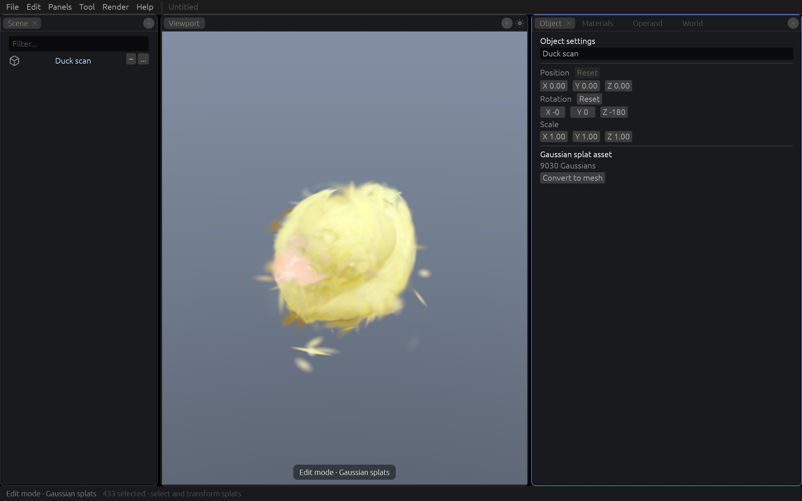The height and width of the screenshot is (501, 802).
Task: Toggle the viewport lighting sun icon
Action: [520, 23]
